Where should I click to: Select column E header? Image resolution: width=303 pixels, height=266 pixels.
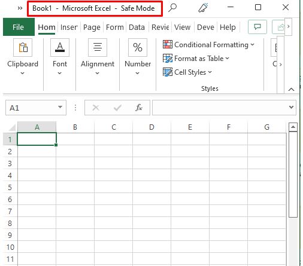190,127
